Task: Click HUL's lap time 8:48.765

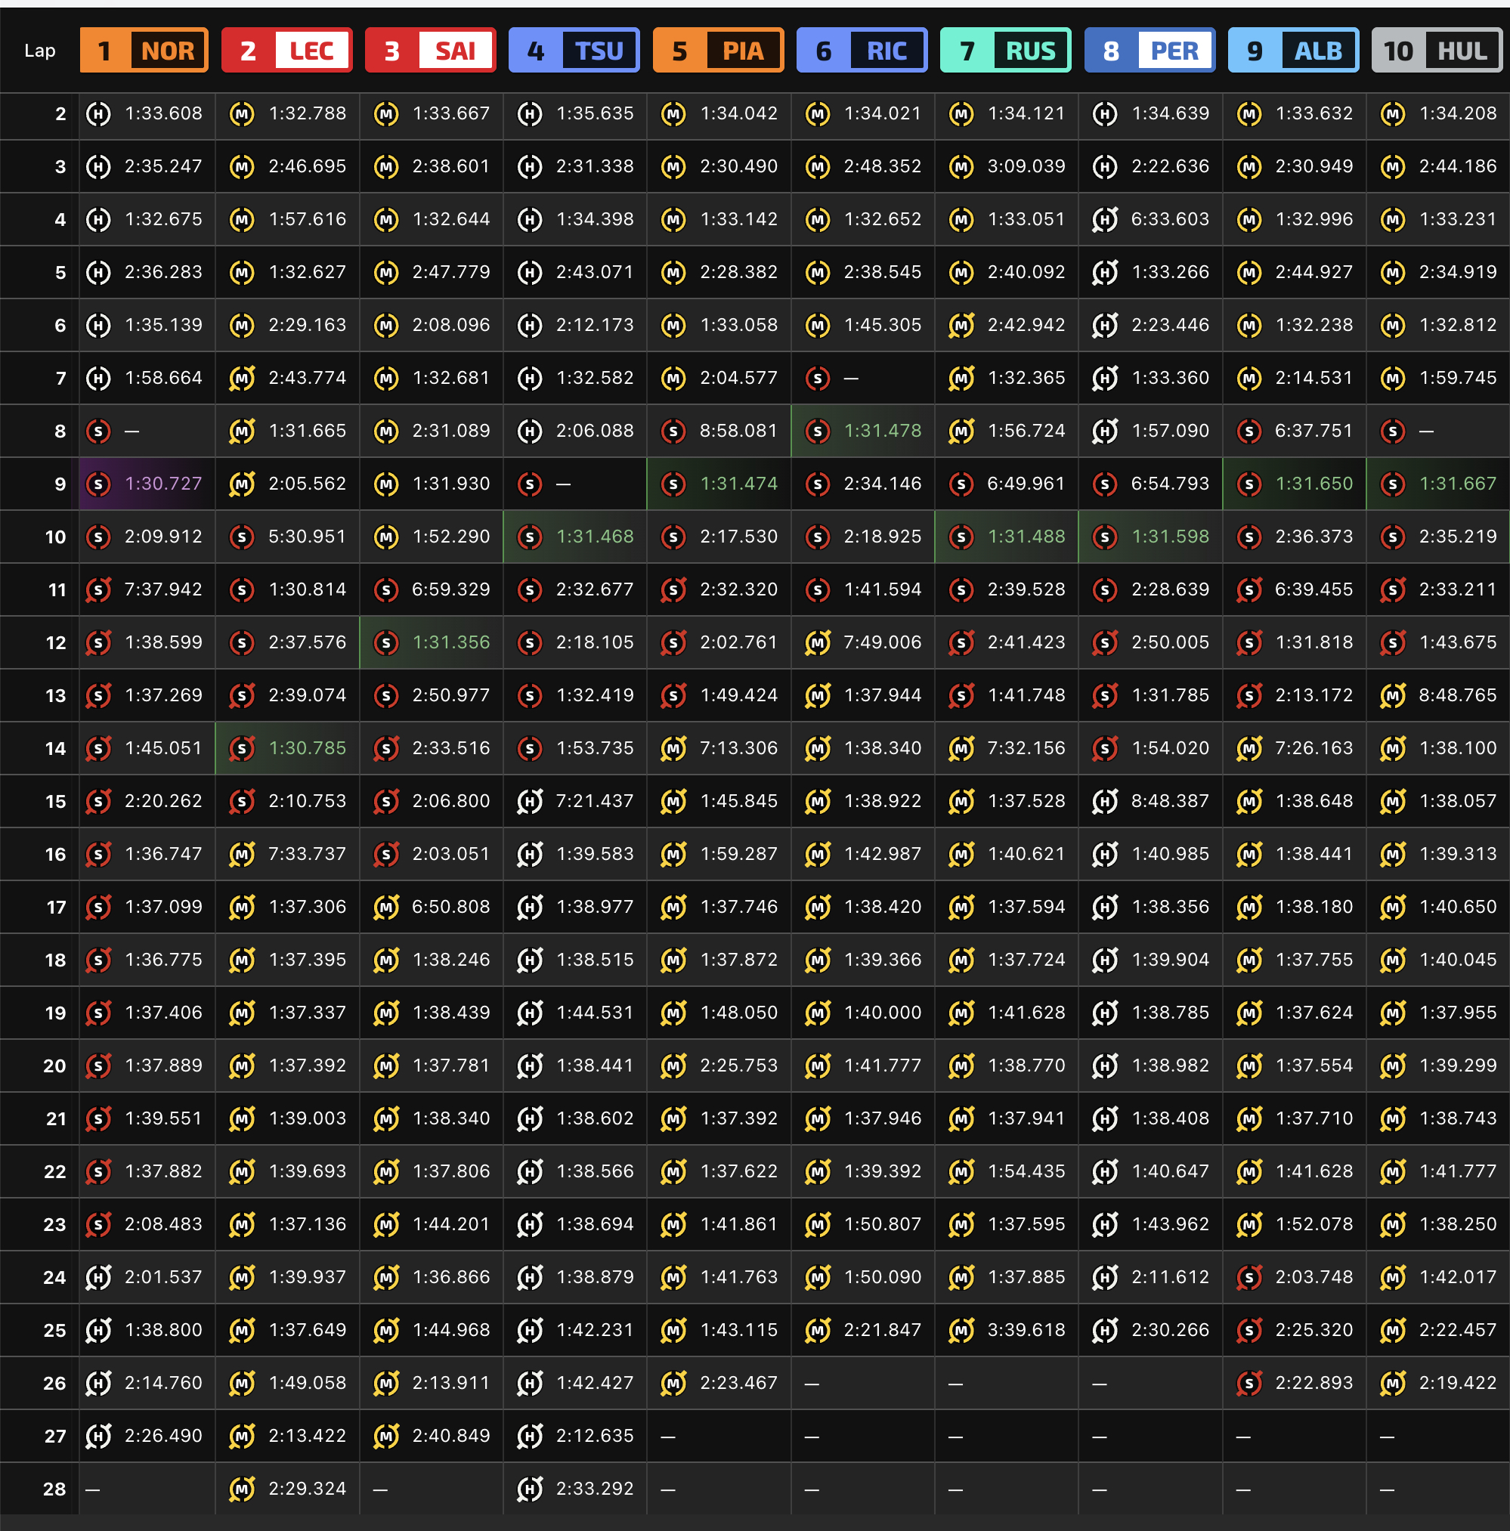Action: [1458, 696]
